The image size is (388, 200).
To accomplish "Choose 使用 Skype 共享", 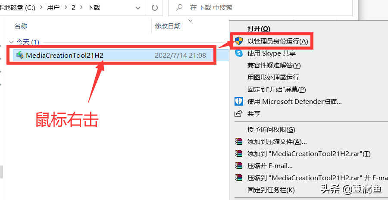I will (272, 53).
